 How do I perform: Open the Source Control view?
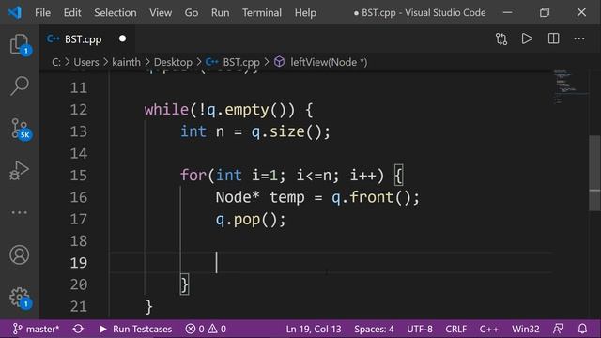point(20,129)
